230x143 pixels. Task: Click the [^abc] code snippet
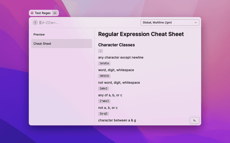pyautogui.click(x=104, y=101)
